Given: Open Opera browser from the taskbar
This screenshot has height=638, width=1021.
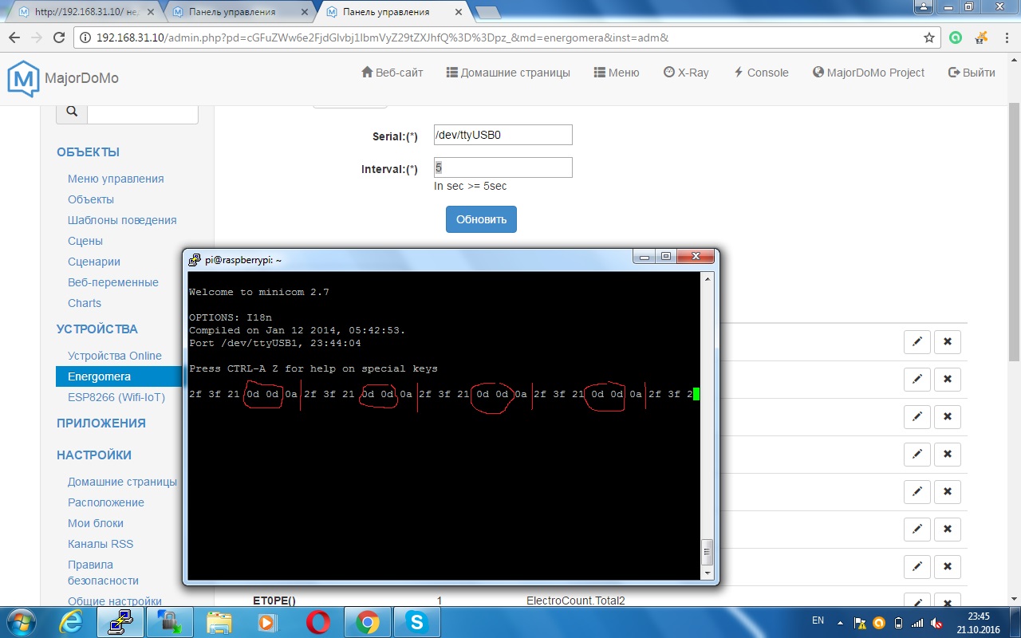Looking at the screenshot, I should (317, 621).
